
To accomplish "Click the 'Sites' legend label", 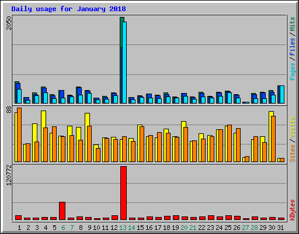I will 292,153.
